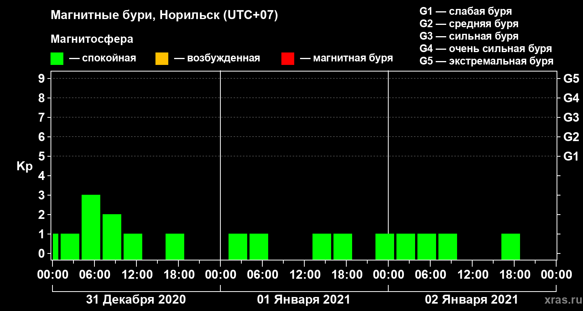This screenshot has height=311, width=583.
Task: Click the G3 storm-level label beside the grid
Action: 571,117
